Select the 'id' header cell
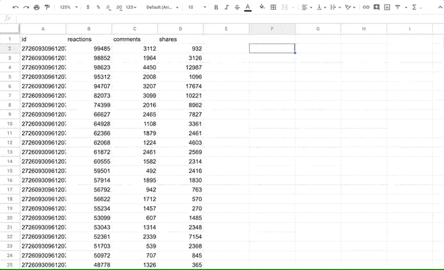 coord(43,39)
